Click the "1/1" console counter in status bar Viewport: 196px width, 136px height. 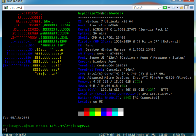tap(118, 134)
